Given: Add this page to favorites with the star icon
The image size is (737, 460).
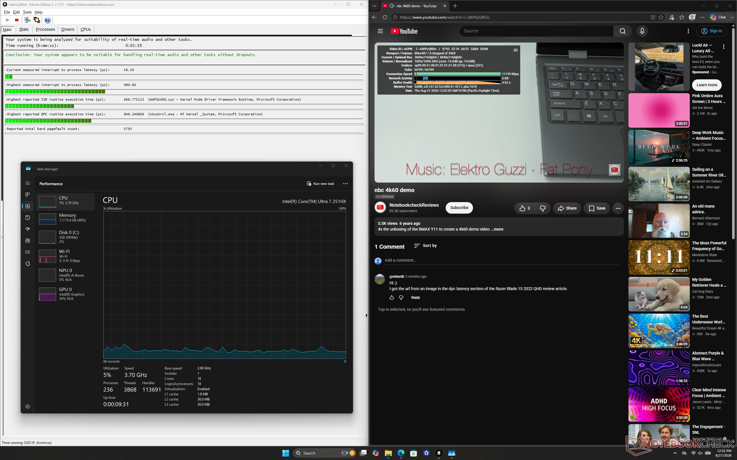Looking at the screenshot, I should [661, 17].
